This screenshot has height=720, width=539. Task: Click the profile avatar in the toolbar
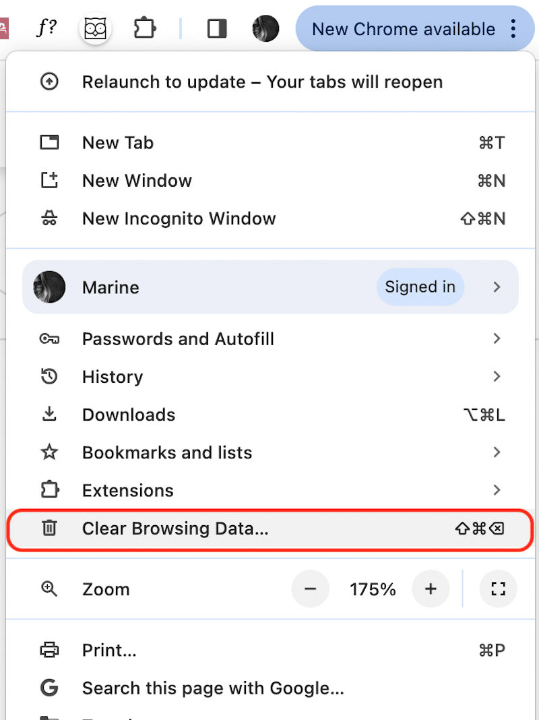tap(265, 28)
